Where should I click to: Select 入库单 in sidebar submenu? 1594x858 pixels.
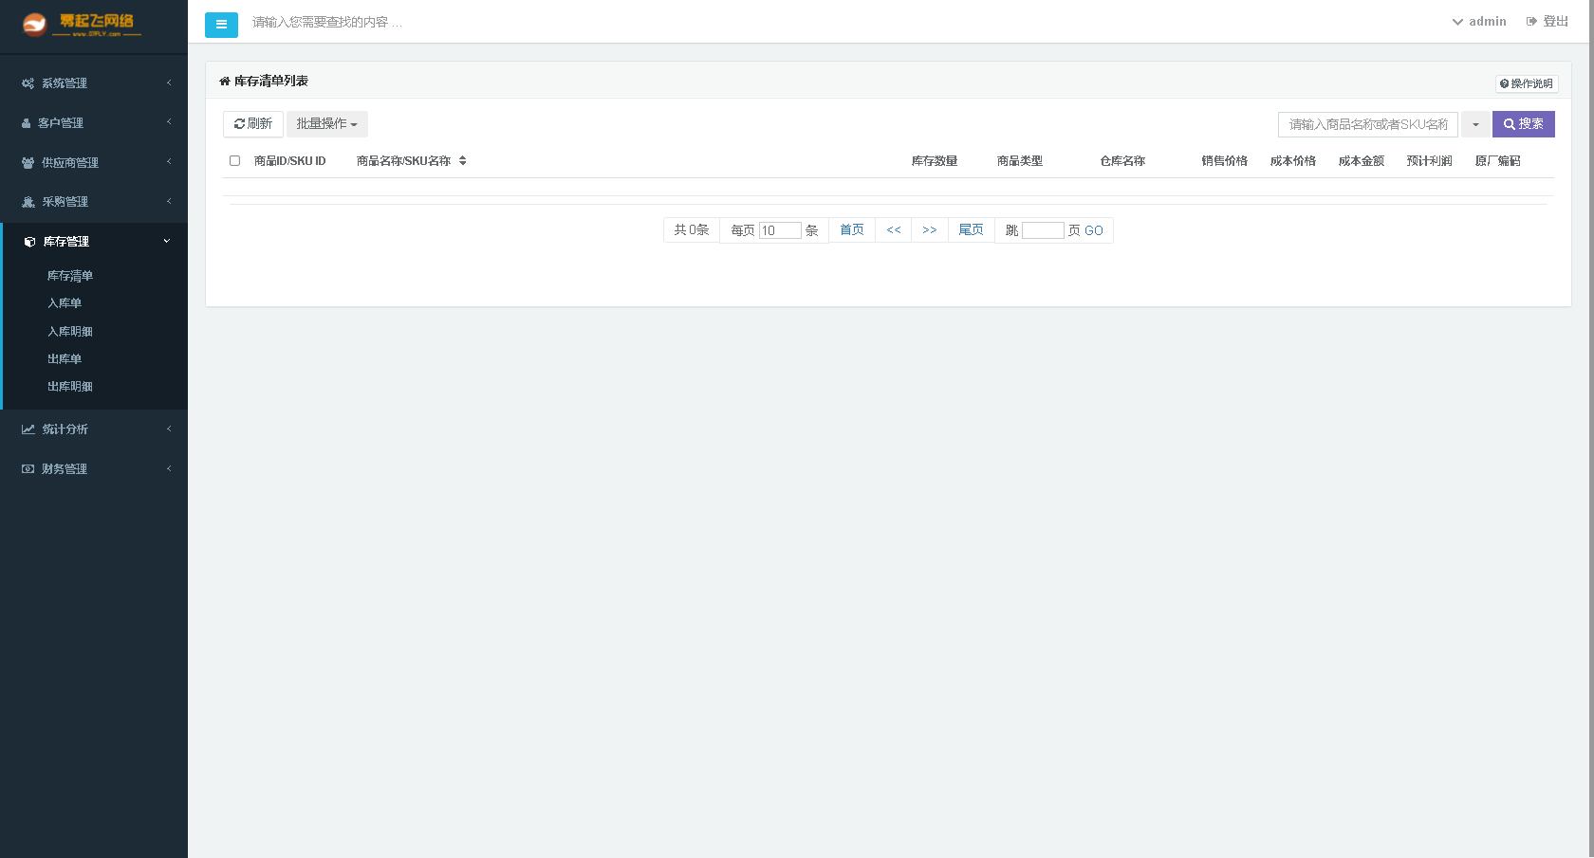pyautogui.click(x=65, y=303)
